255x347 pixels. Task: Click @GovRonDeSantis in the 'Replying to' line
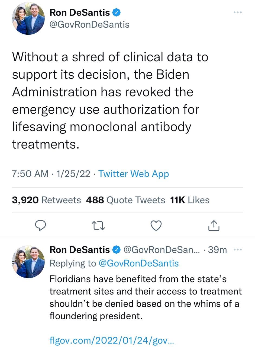tap(139, 263)
